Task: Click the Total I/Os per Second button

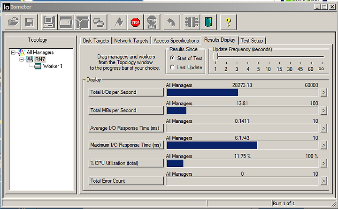Action: click(126, 92)
